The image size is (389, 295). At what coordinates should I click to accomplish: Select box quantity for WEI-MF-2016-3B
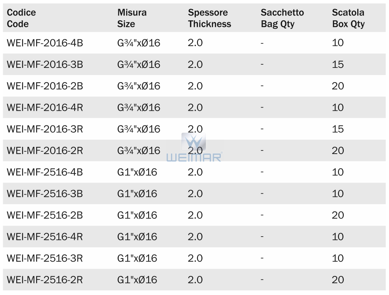click(x=338, y=64)
